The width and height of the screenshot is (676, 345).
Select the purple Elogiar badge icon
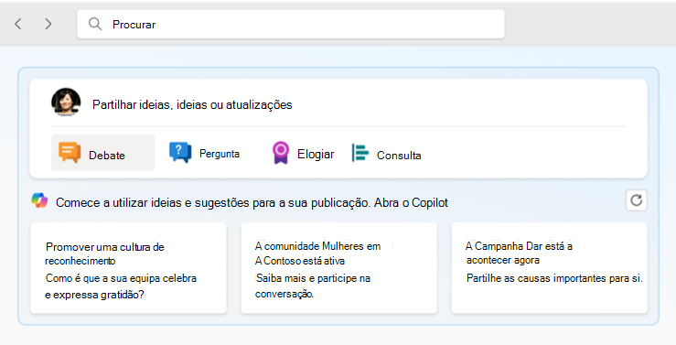[x=280, y=153]
